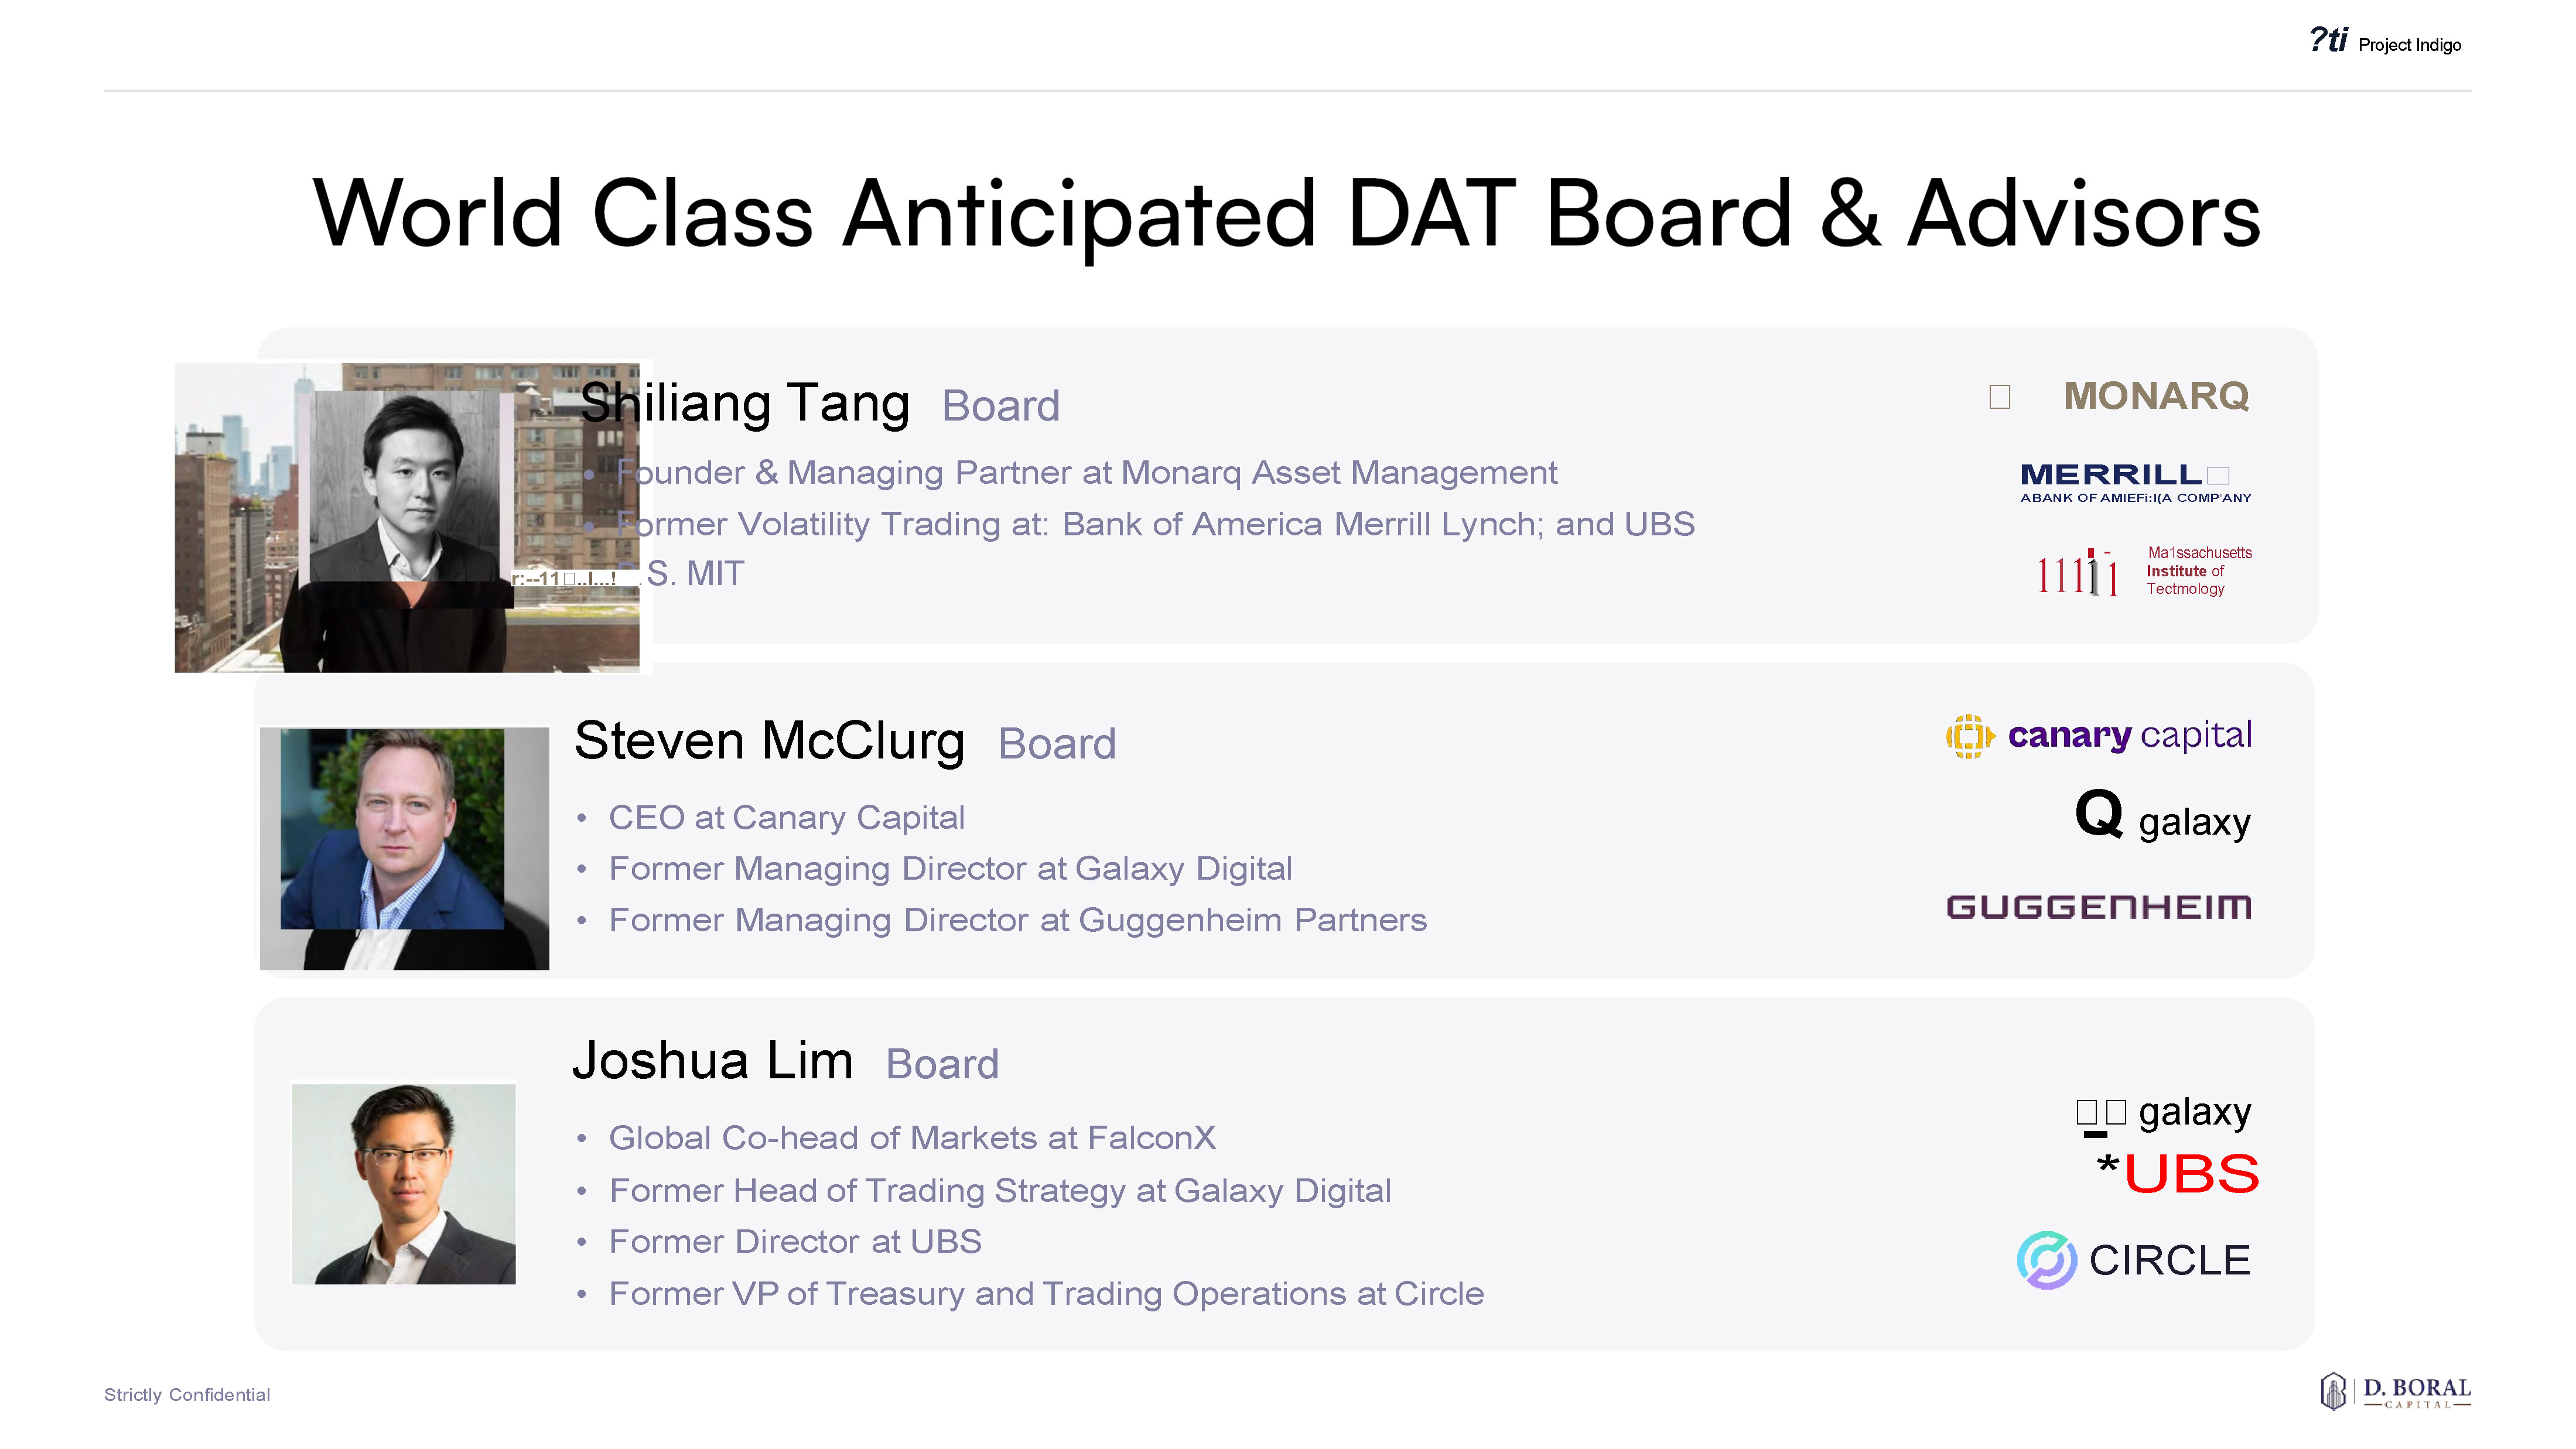Select Steven McClurg's portrait photo
The width and height of the screenshot is (2576, 1449).
pyautogui.click(x=404, y=847)
